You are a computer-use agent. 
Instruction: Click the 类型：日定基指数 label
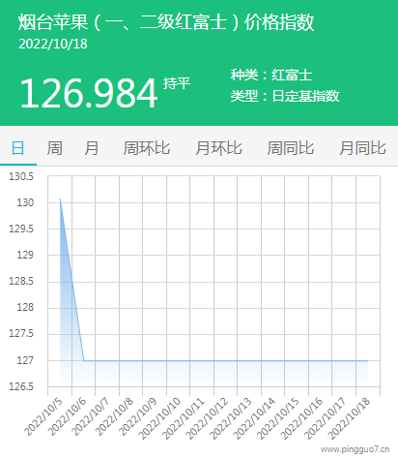[285, 96]
